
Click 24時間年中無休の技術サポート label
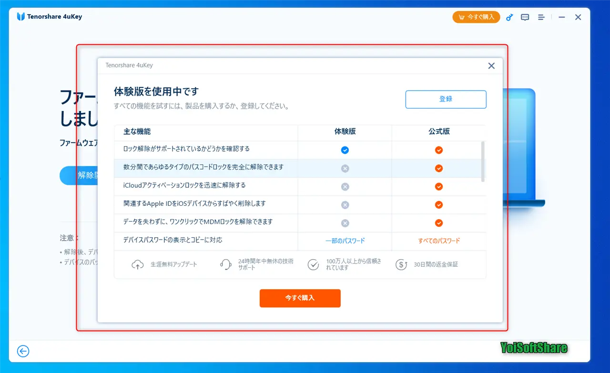265,265
